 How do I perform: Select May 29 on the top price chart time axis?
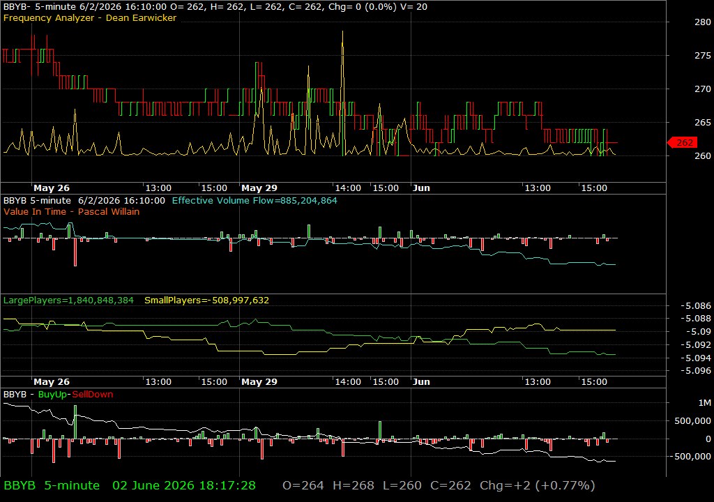point(259,188)
